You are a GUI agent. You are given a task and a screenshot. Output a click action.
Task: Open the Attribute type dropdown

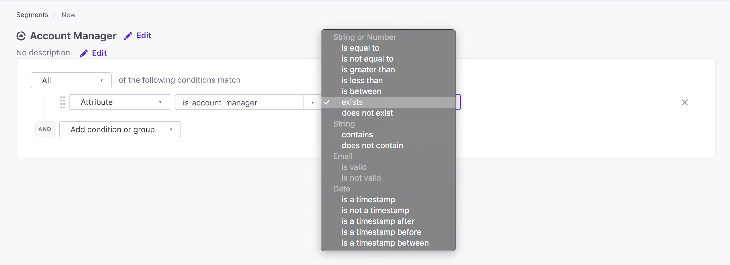(120, 102)
